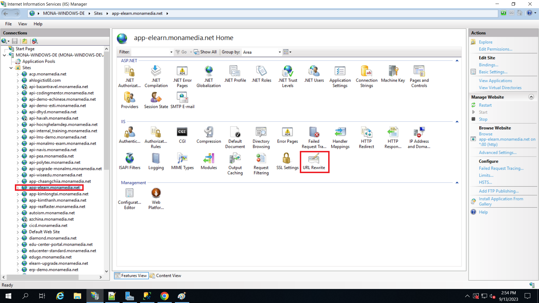Image resolution: width=539 pixels, height=303 pixels.
Task: Open Request Filtering feature
Action: click(x=261, y=164)
